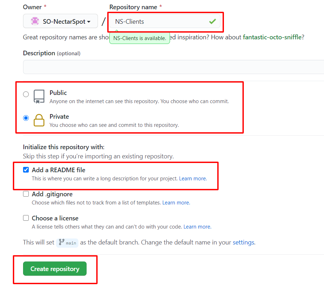Uncheck the Add a README file checkbox
This screenshot has height=287, width=324.
click(26, 170)
